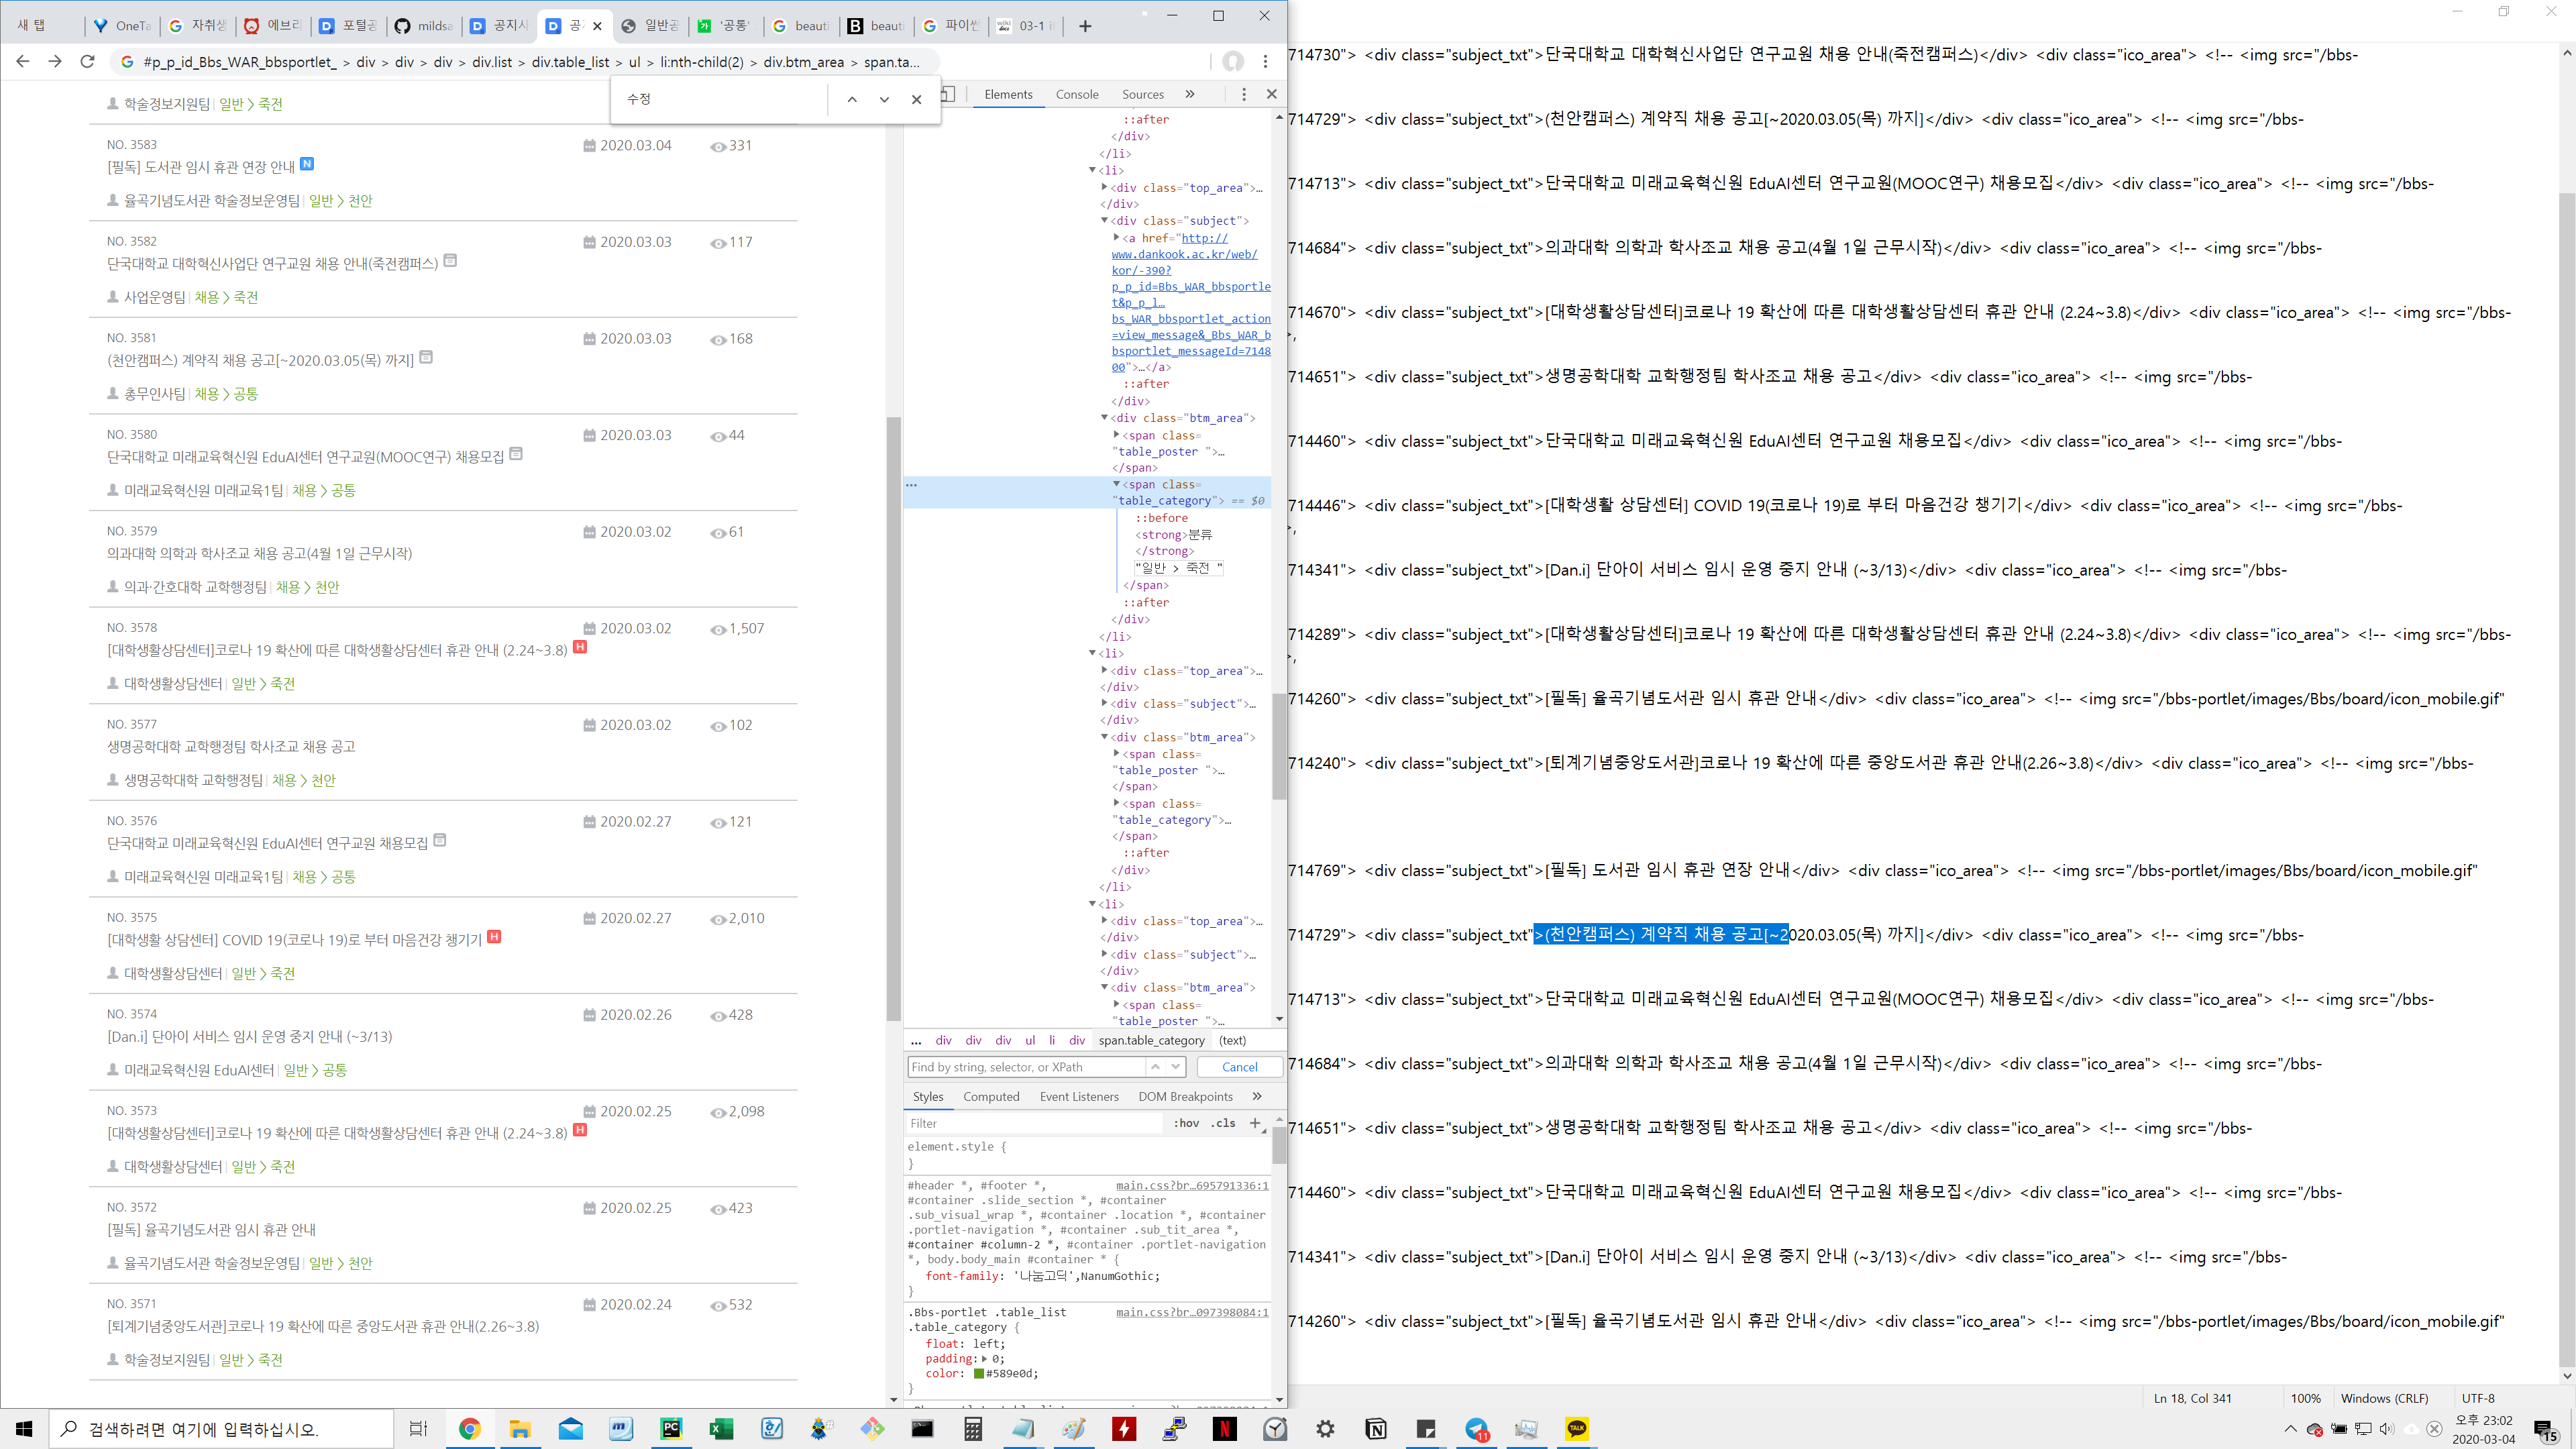Collapse the span table_category node
The width and height of the screenshot is (2576, 1449).
coord(1116,484)
